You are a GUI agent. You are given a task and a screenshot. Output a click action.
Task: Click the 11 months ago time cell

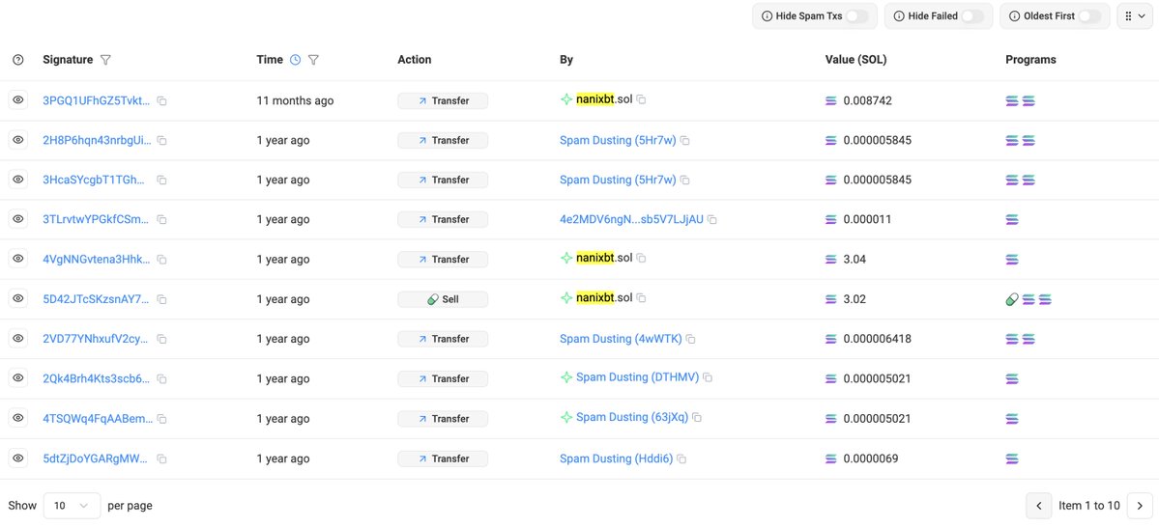[x=295, y=100]
